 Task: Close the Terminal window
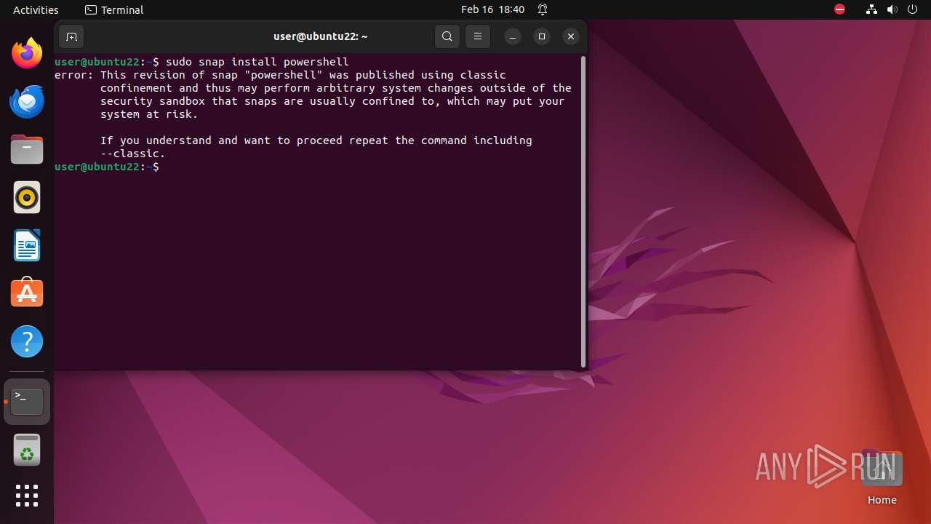[571, 36]
